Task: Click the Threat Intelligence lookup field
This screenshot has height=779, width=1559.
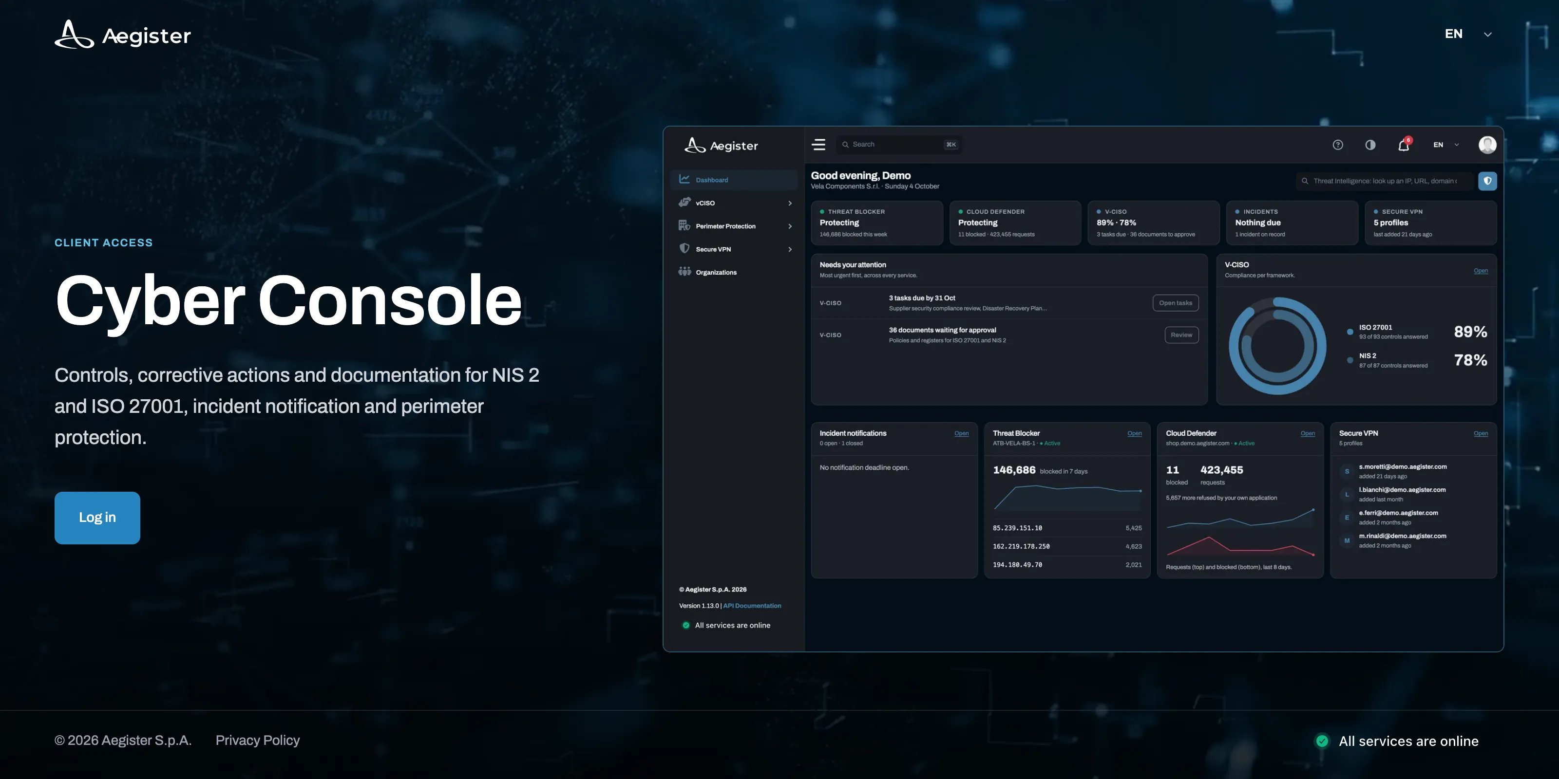Action: pyautogui.click(x=1385, y=181)
